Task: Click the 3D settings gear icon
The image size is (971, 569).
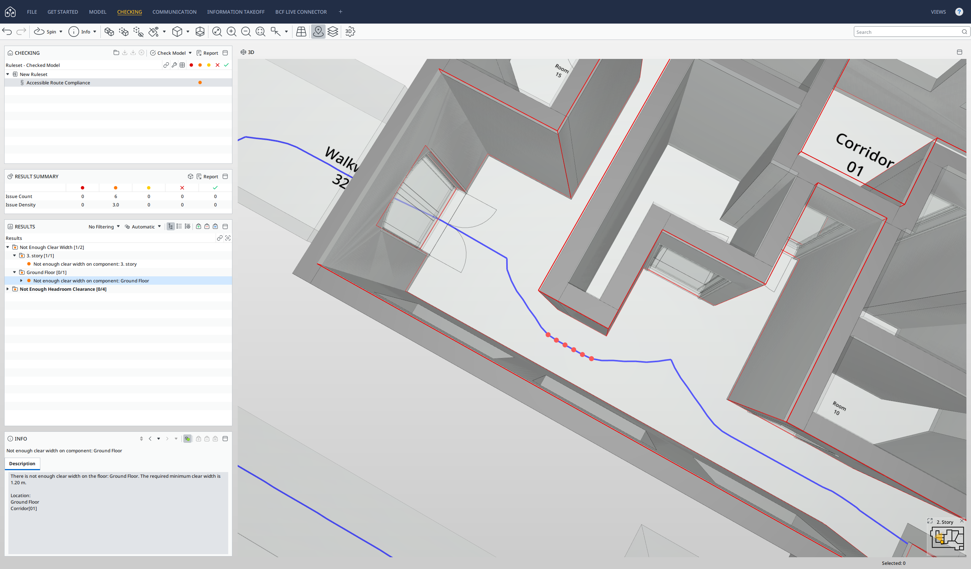Action: click(x=350, y=32)
